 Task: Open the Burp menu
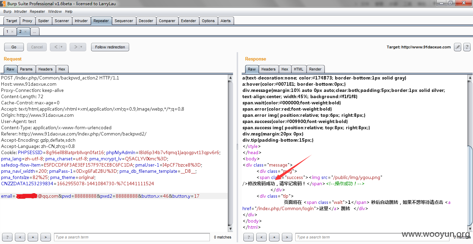click(7, 11)
